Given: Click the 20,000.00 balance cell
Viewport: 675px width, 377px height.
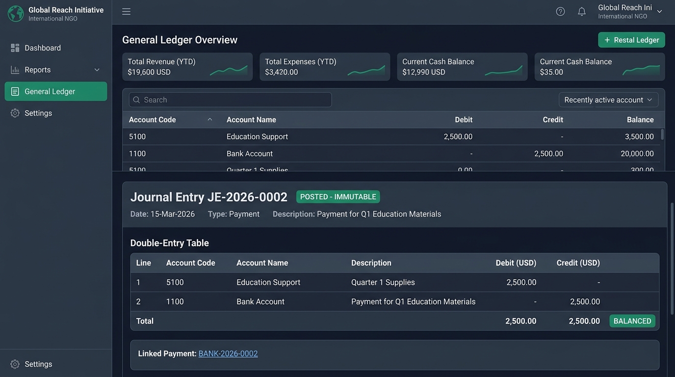Looking at the screenshot, I should click(637, 154).
